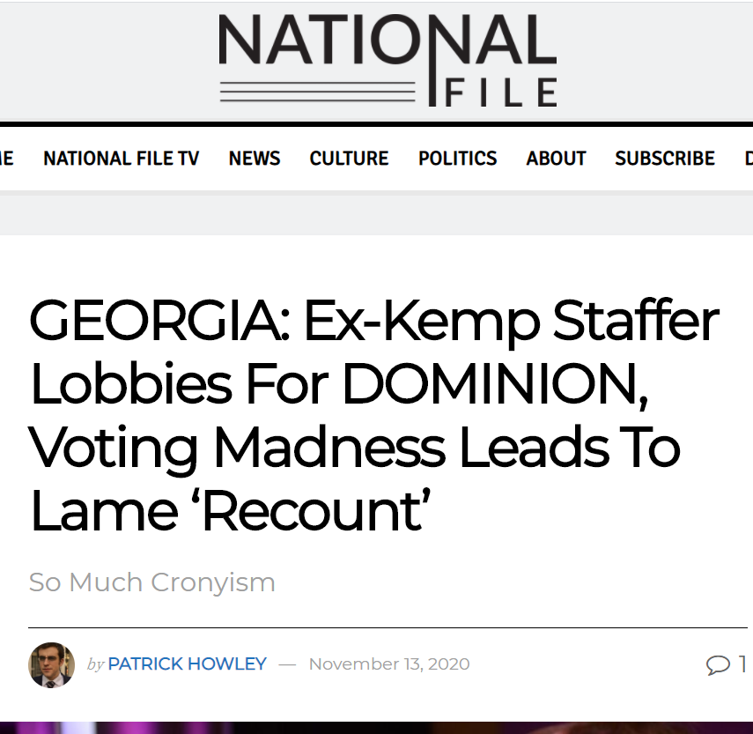Click the 'So Much Cronyism' subtitle

point(151,582)
